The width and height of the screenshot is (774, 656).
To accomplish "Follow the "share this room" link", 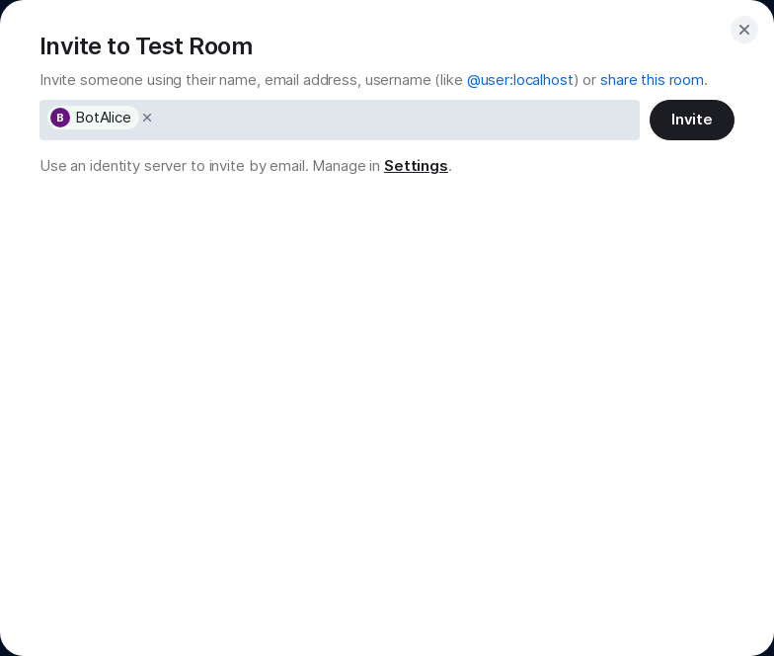I will [652, 80].
